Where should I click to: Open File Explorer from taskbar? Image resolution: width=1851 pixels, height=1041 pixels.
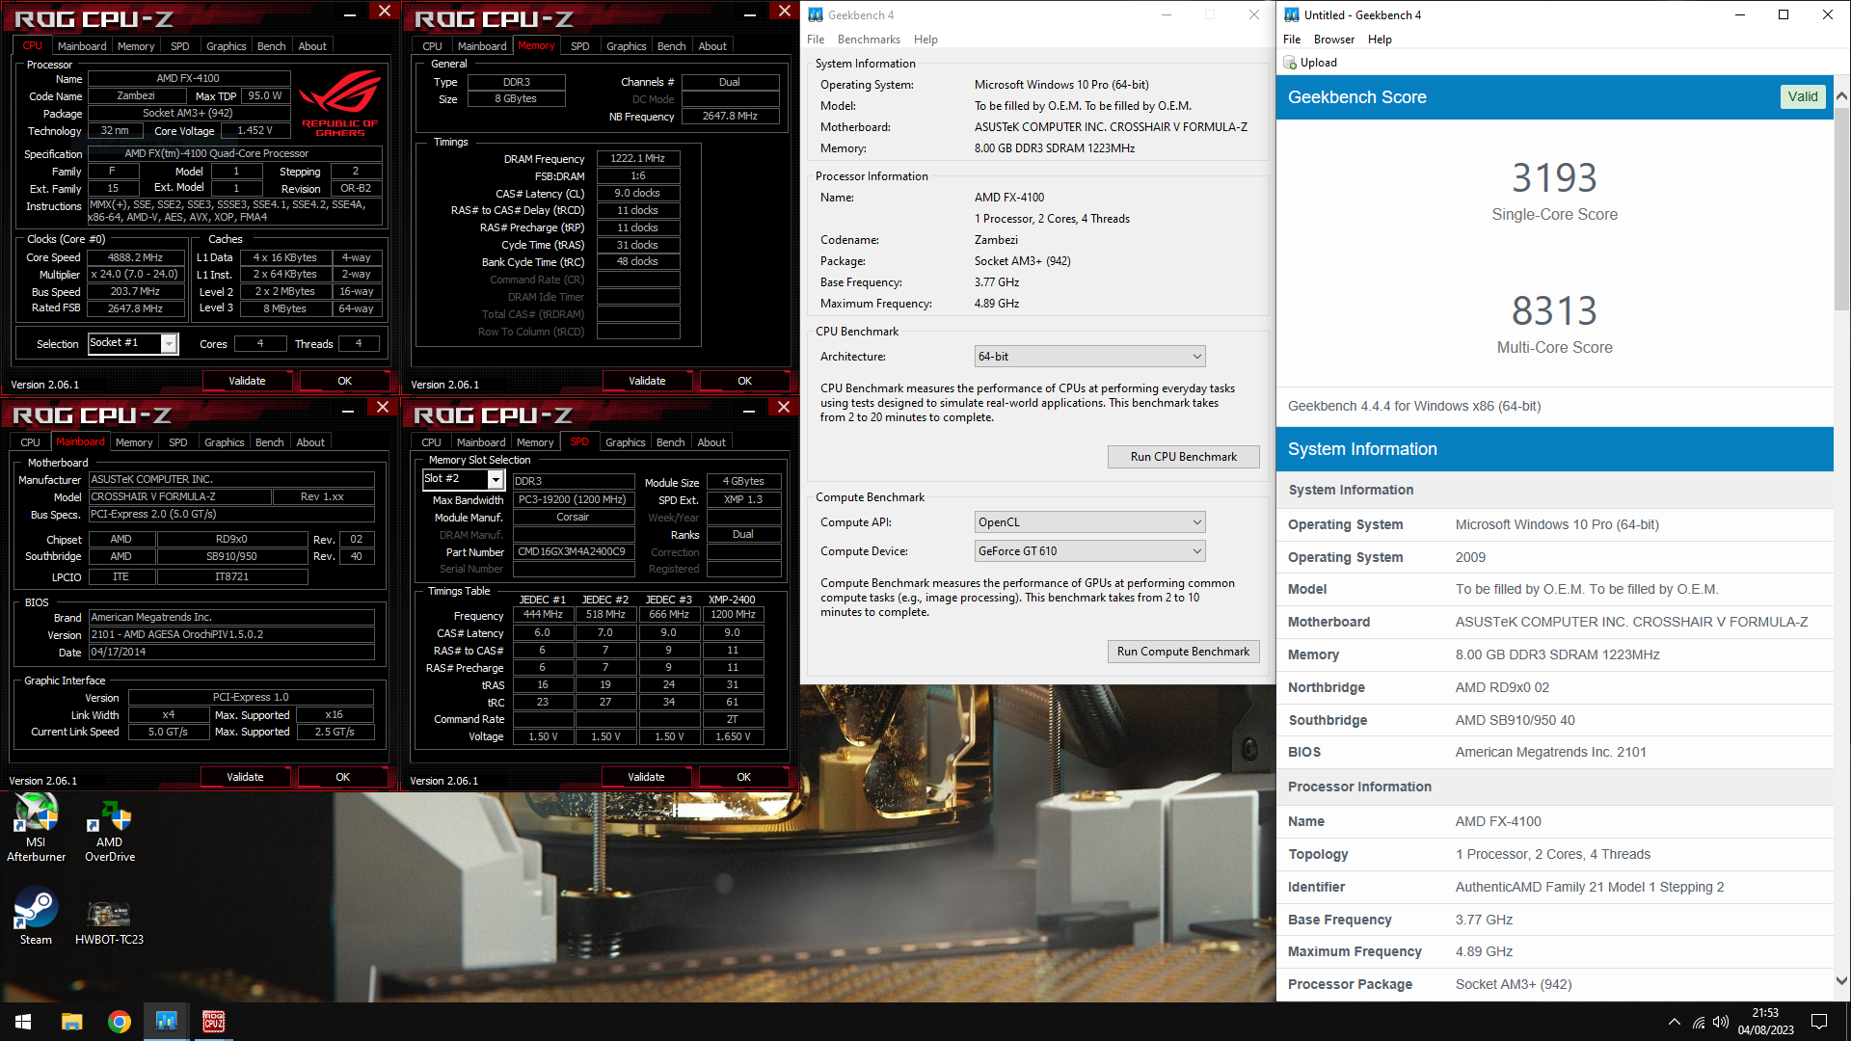pos(71,1022)
